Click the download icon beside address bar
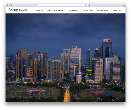 pos(89,5)
